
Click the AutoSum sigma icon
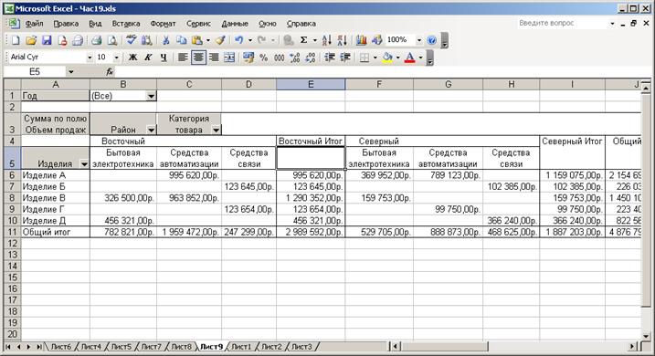(x=303, y=40)
